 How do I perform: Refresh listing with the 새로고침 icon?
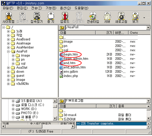pos(121,17)
